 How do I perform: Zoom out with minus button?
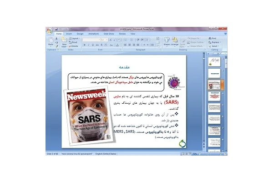click(x=200, y=154)
